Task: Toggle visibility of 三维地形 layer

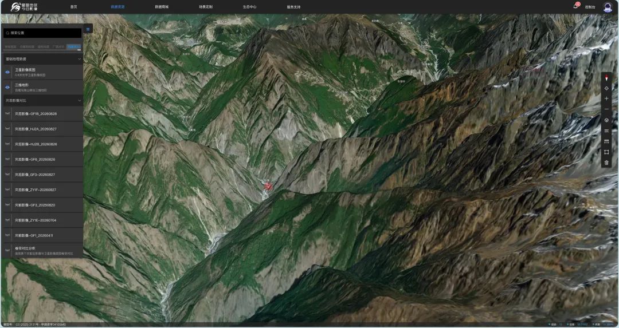Action: pos(7,87)
